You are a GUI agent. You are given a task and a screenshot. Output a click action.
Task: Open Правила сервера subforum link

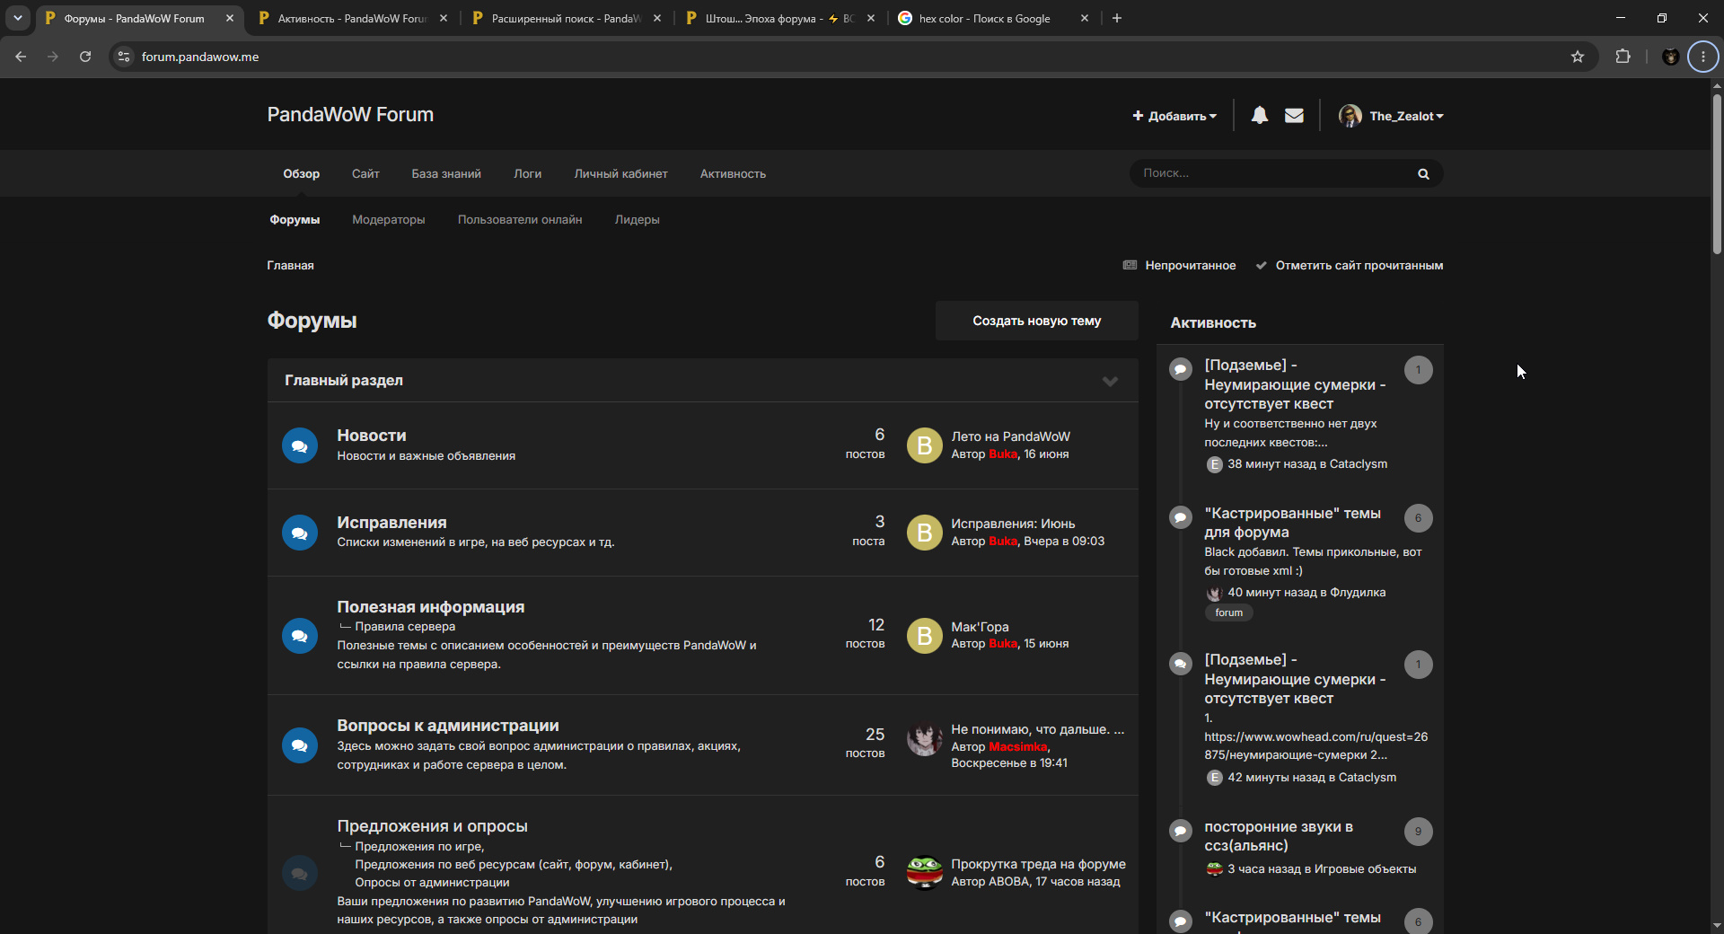[x=405, y=626]
